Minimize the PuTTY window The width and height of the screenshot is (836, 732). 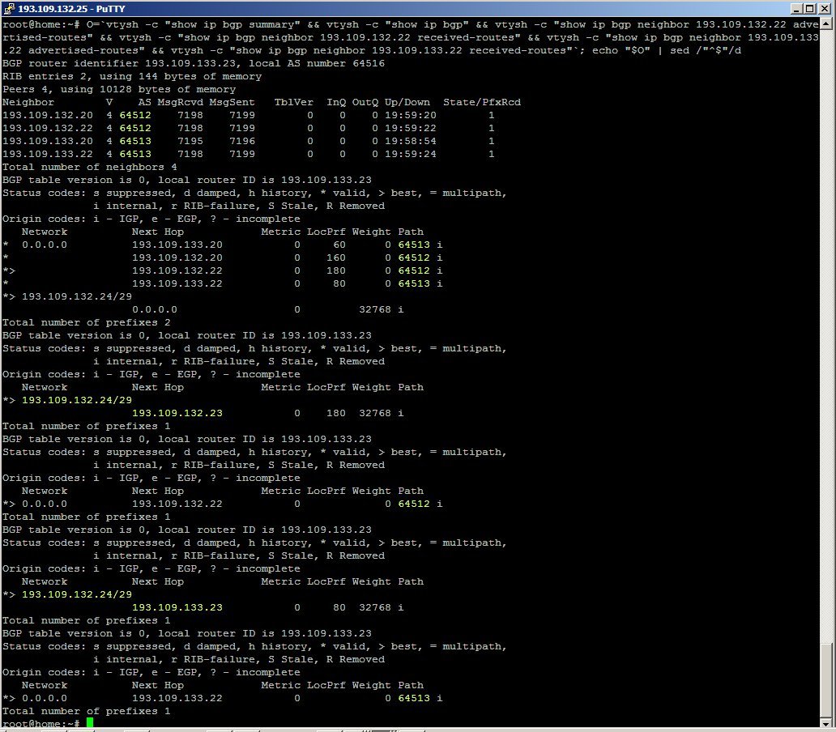click(796, 9)
